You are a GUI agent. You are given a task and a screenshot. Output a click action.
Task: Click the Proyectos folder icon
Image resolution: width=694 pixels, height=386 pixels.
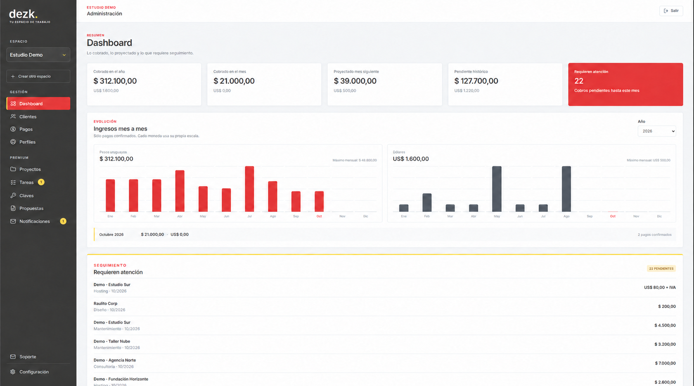pos(13,169)
